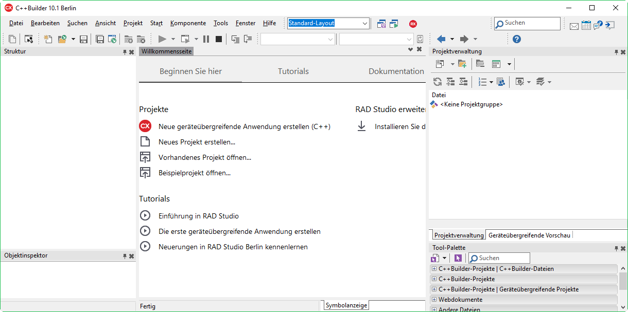Click the grey forward navigation arrow
This screenshot has width=628, height=312.
464,39
